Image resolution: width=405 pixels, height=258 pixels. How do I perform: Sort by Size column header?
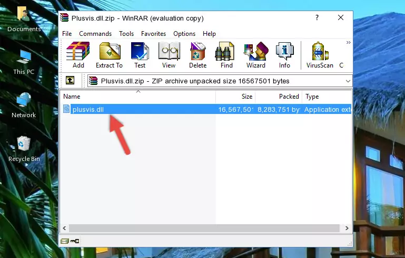click(x=235, y=97)
